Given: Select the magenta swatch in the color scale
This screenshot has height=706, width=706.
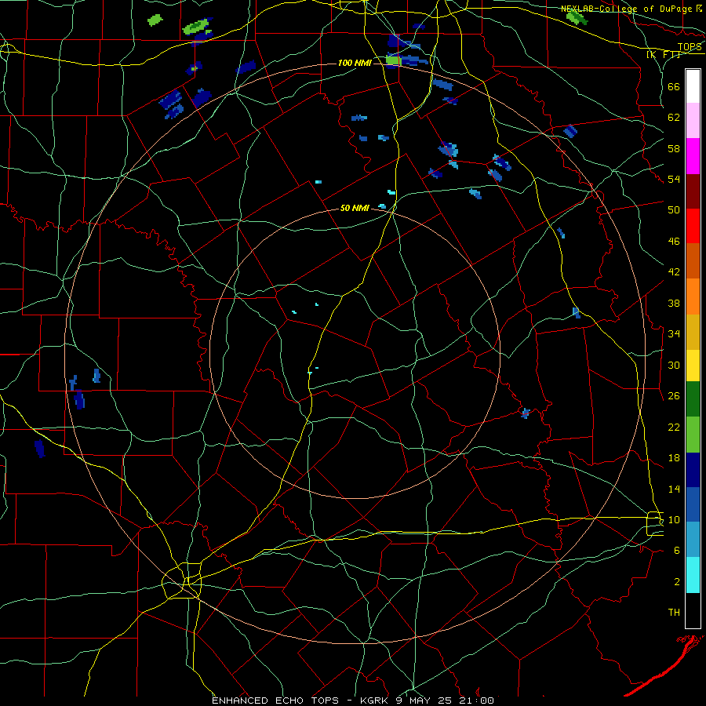Looking at the screenshot, I should pyautogui.click(x=693, y=156).
